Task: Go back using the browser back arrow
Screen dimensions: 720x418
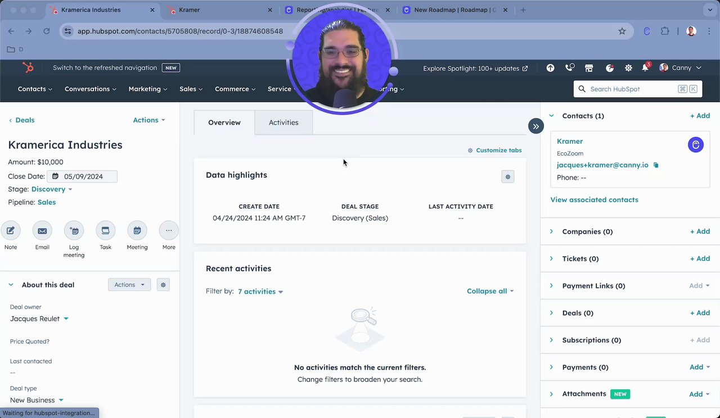Action: click(x=11, y=31)
